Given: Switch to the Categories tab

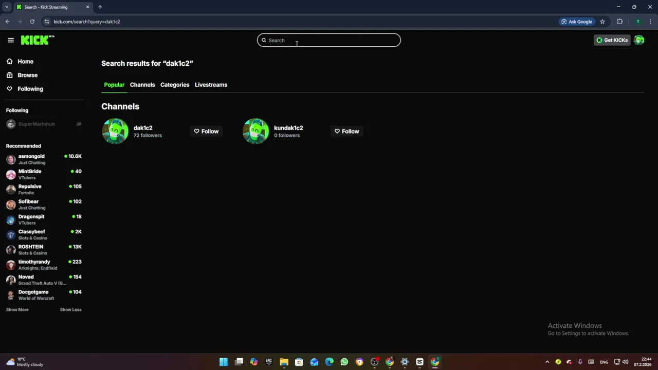Looking at the screenshot, I should pos(175,85).
